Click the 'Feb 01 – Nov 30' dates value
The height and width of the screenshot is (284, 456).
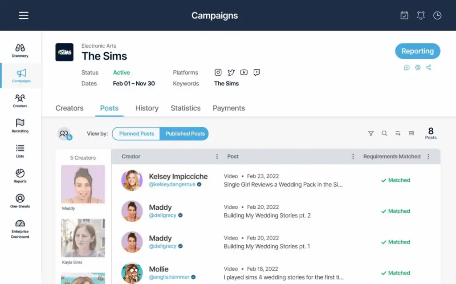point(134,83)
